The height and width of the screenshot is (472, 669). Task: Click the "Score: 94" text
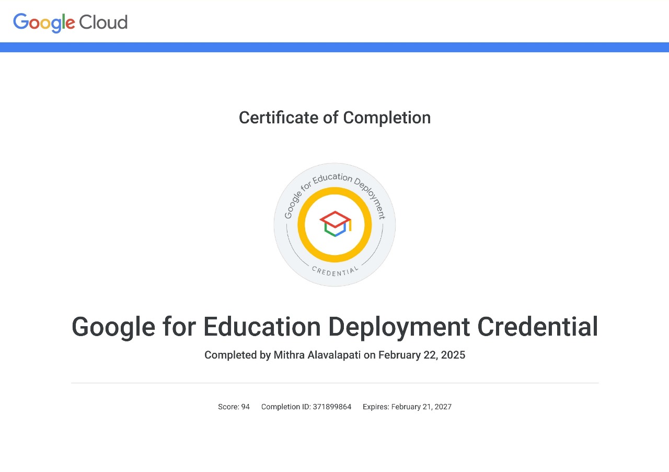[234, 407]
